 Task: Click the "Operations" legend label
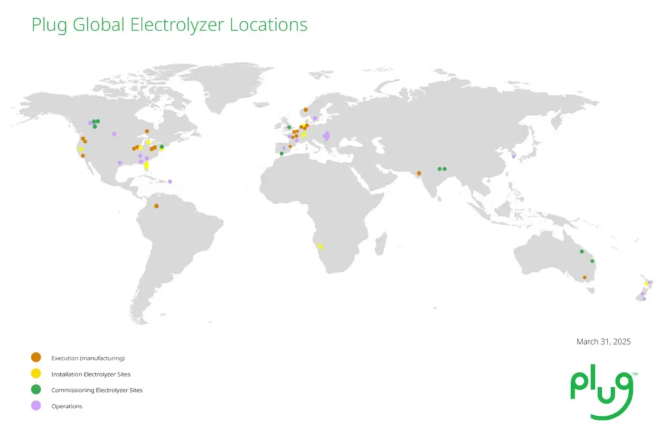(67, 406)
